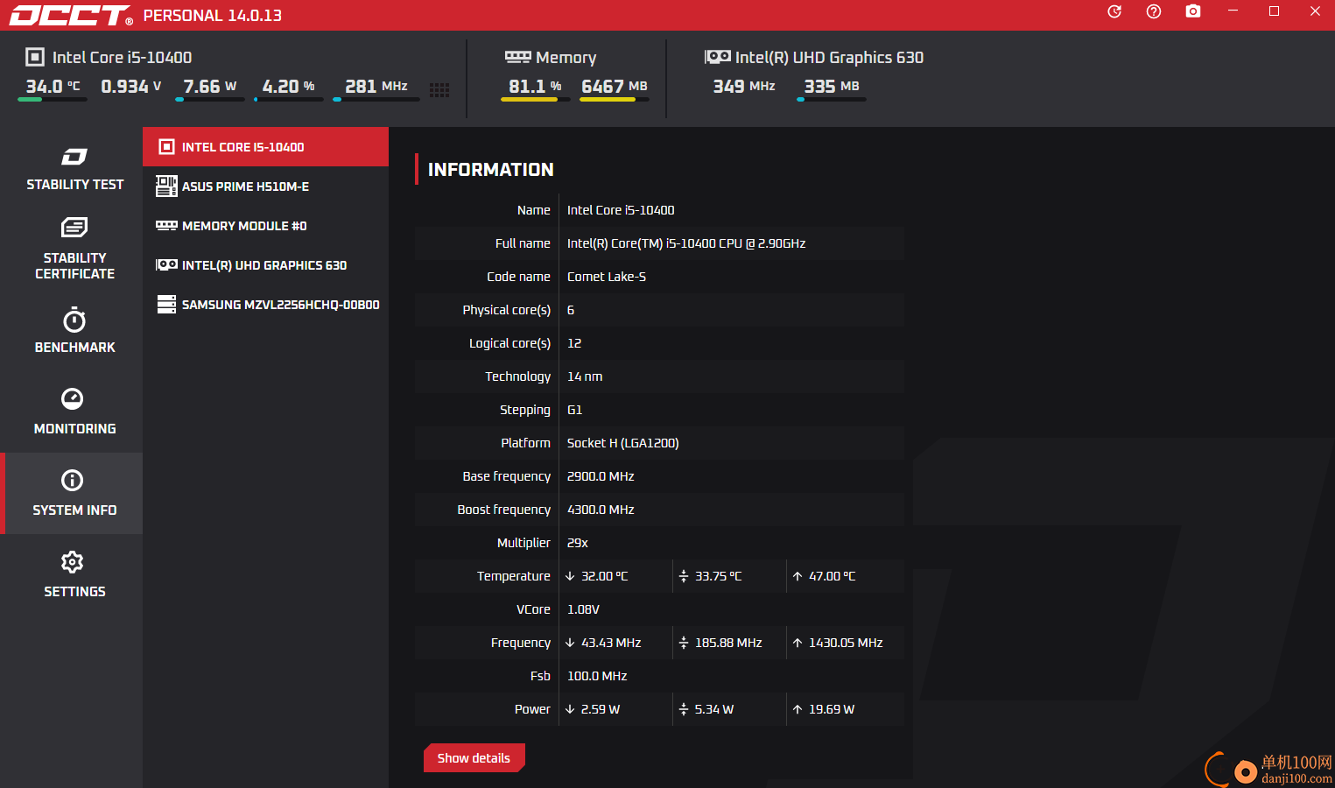Screen dimensions: 1335x788
Task: Click maximum power 19.69 W
Action: pyautogui.click(x=832, y=709)
